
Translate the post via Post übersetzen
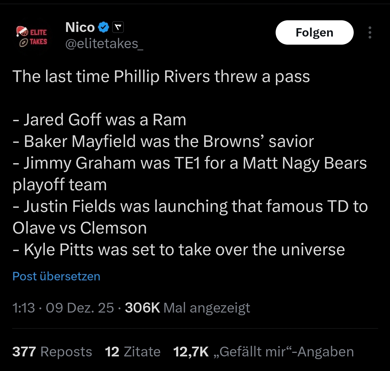(56, 276)
